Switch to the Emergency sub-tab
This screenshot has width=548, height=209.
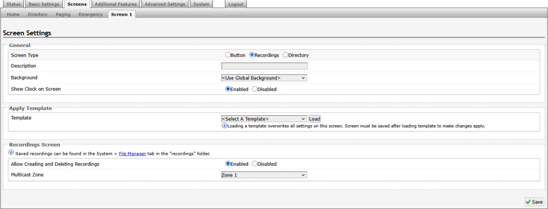(90, 15)
